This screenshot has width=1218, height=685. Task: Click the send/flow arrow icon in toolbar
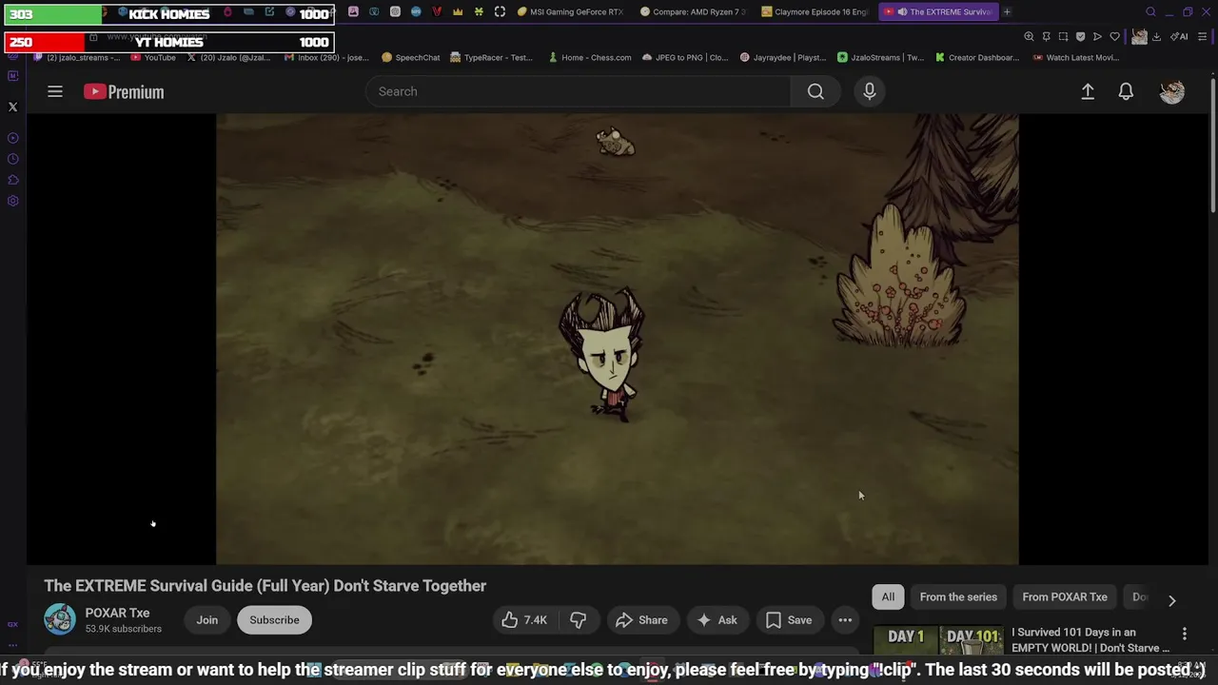pos(1097,36)
